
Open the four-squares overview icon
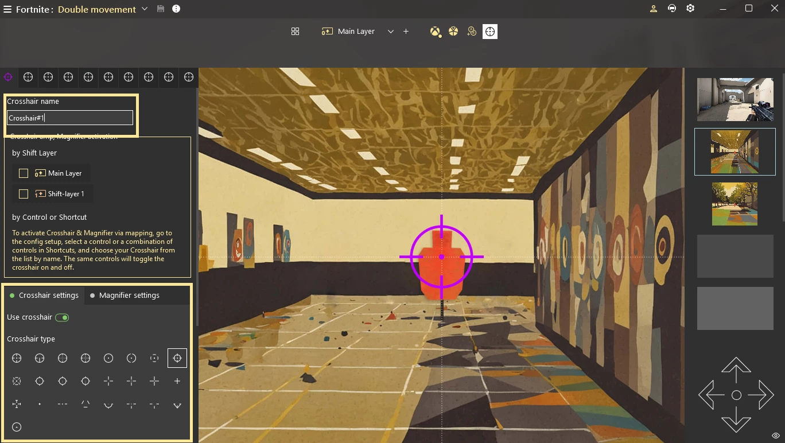click(295, 32)
